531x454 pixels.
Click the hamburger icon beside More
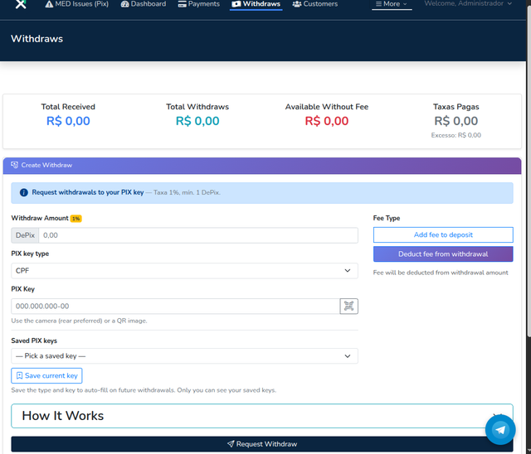(378, 4)
